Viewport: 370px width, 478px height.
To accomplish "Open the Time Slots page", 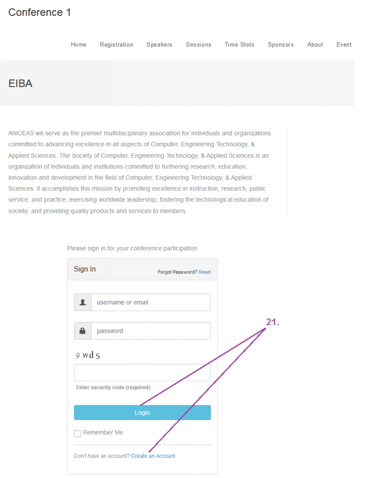I will (x=239, y=44).
